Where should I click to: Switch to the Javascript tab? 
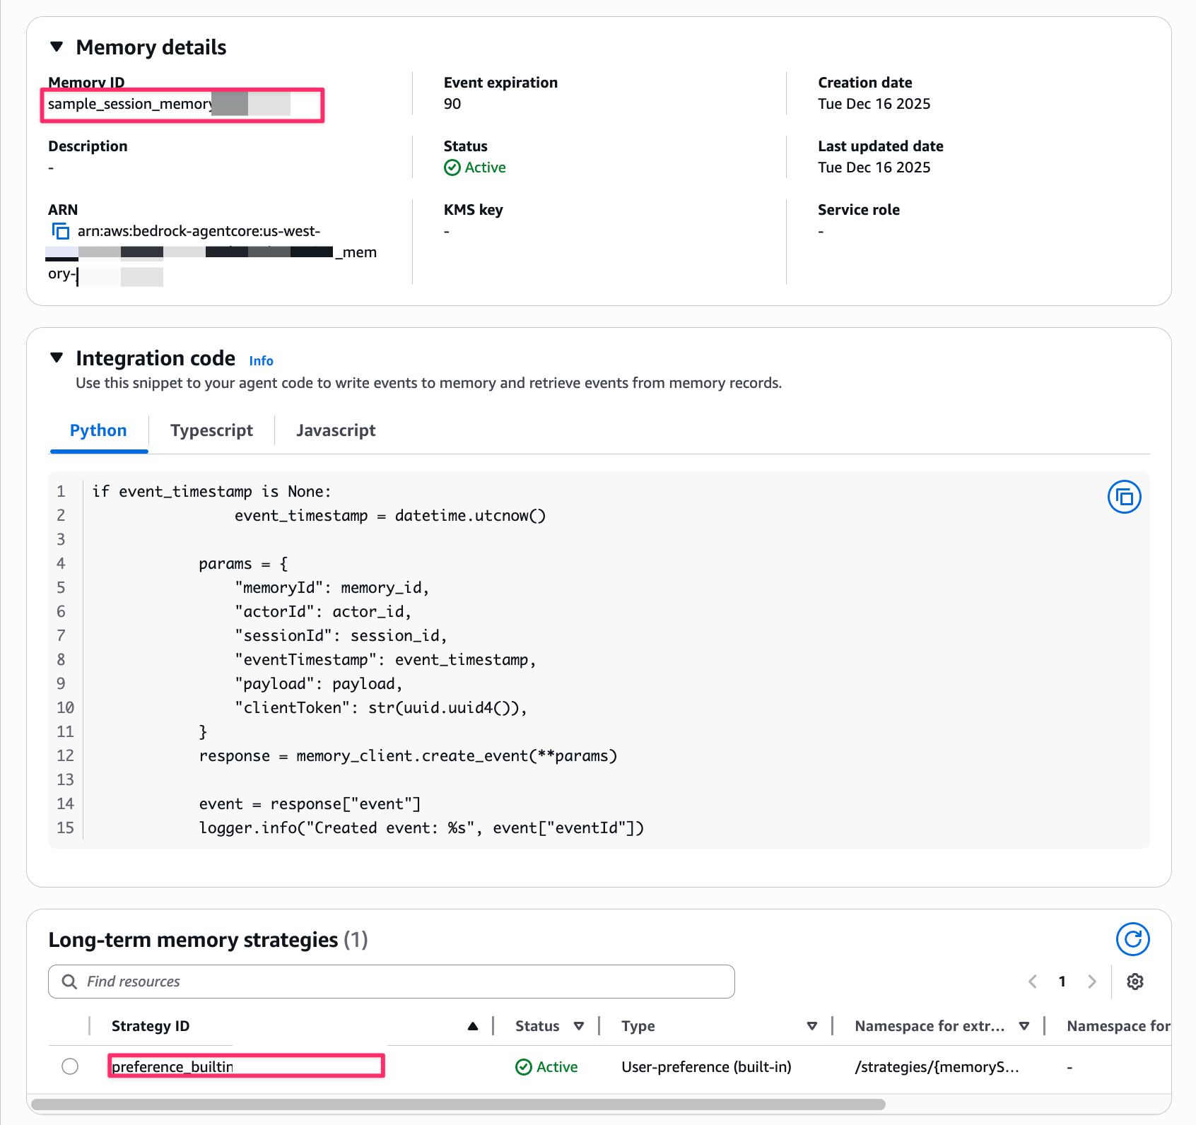click(336, 430)
